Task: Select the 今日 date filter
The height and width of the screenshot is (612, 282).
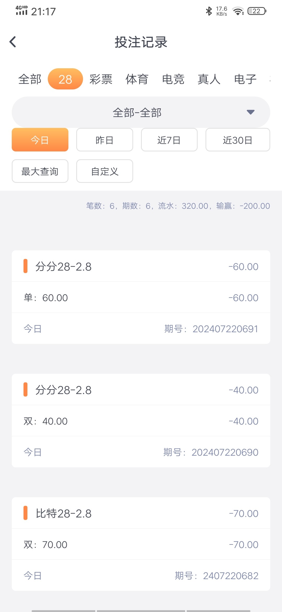Action: coord(40,140)
